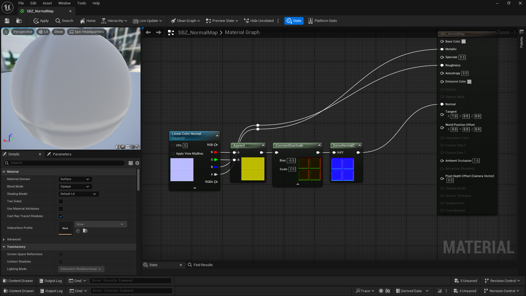
Task: Toggle the Stats toolbar button
Action: tap(294, 21)
